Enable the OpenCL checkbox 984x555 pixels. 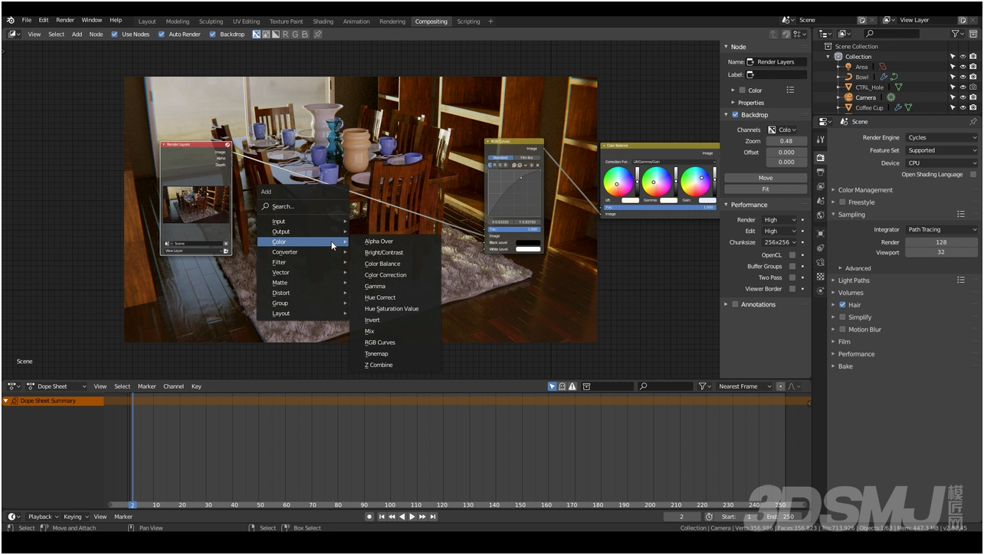[x=792, y=255]
